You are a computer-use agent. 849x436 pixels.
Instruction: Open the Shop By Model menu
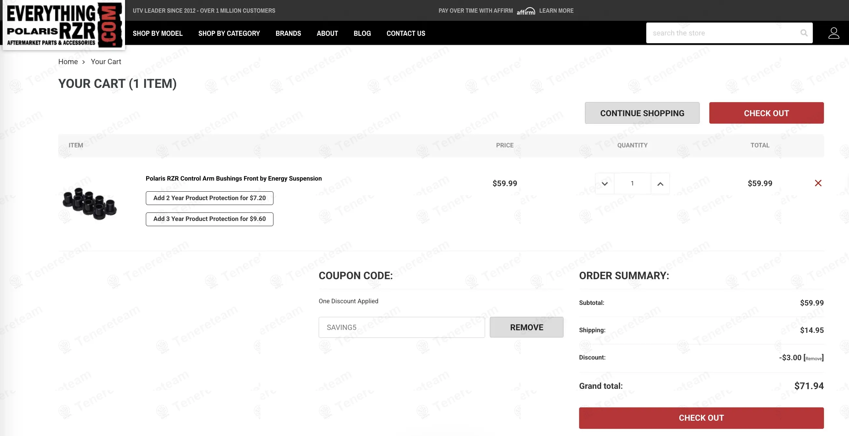[158, 33]
